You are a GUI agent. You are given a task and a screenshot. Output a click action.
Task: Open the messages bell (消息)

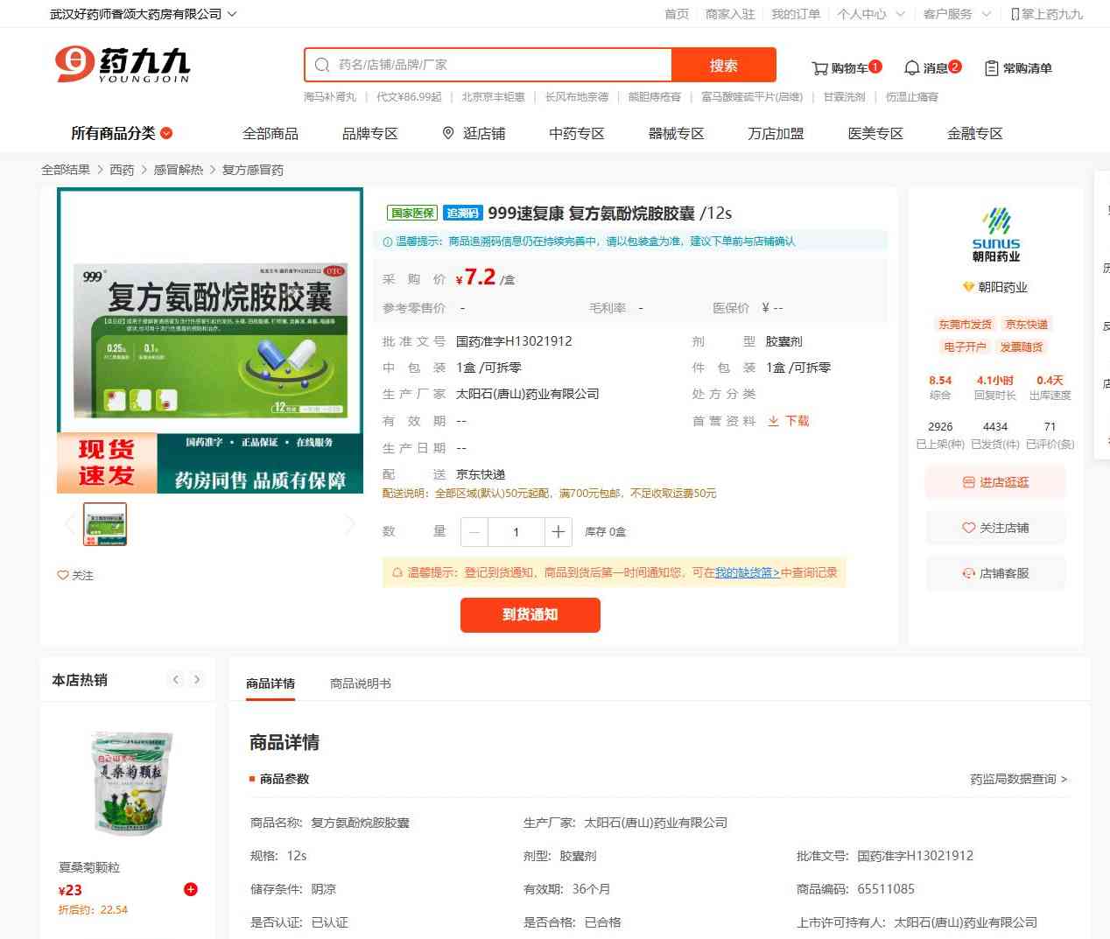pos(931,68)
